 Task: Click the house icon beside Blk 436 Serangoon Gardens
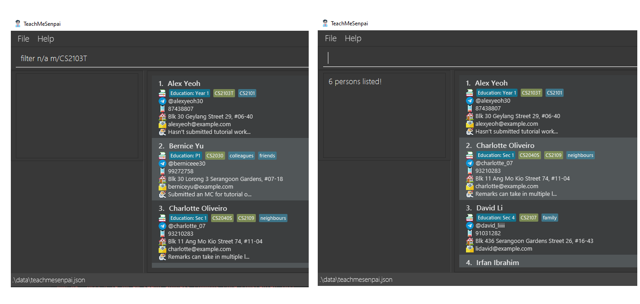pyautogui.click(x=470, y=241)
